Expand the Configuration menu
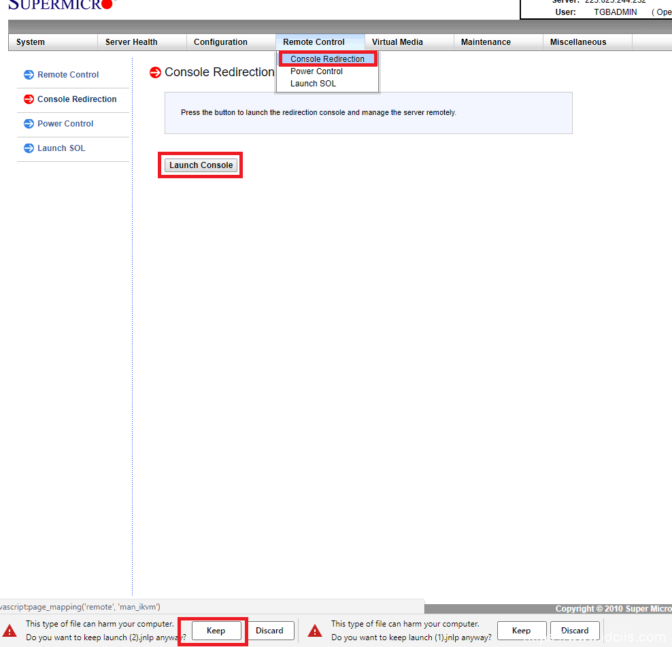 pyautogui.click(x=220, y=42)
